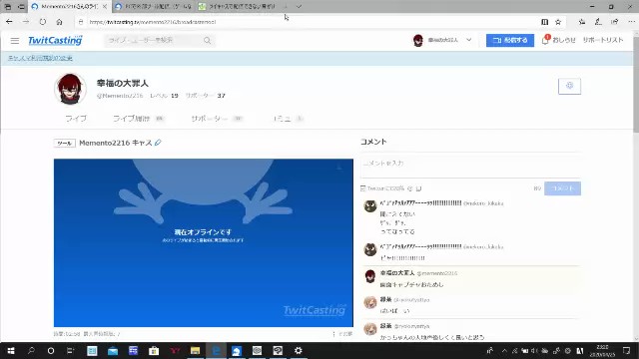Open the browser tab list chevron
The image size is (639, 359).
point(299,7)
